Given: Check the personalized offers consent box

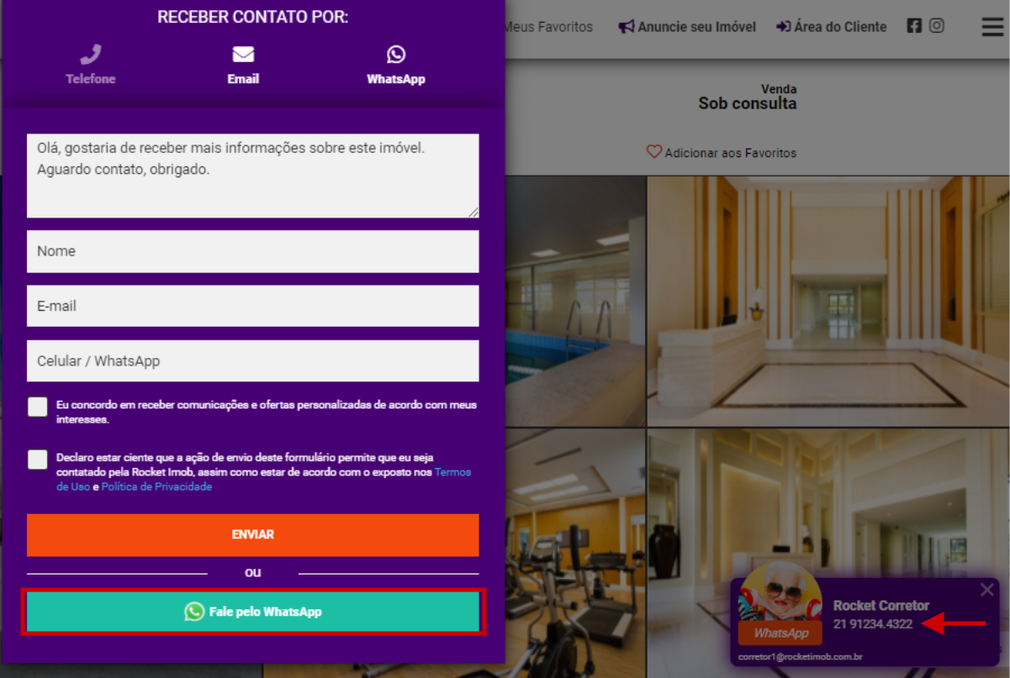Looking at the screenshot, I should click(x=37, y=407).
